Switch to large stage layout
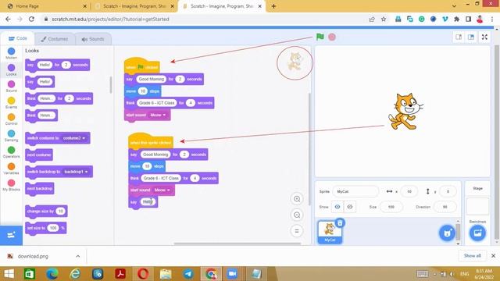This screenshot has width=500, height=281. (x=471, y=37)
